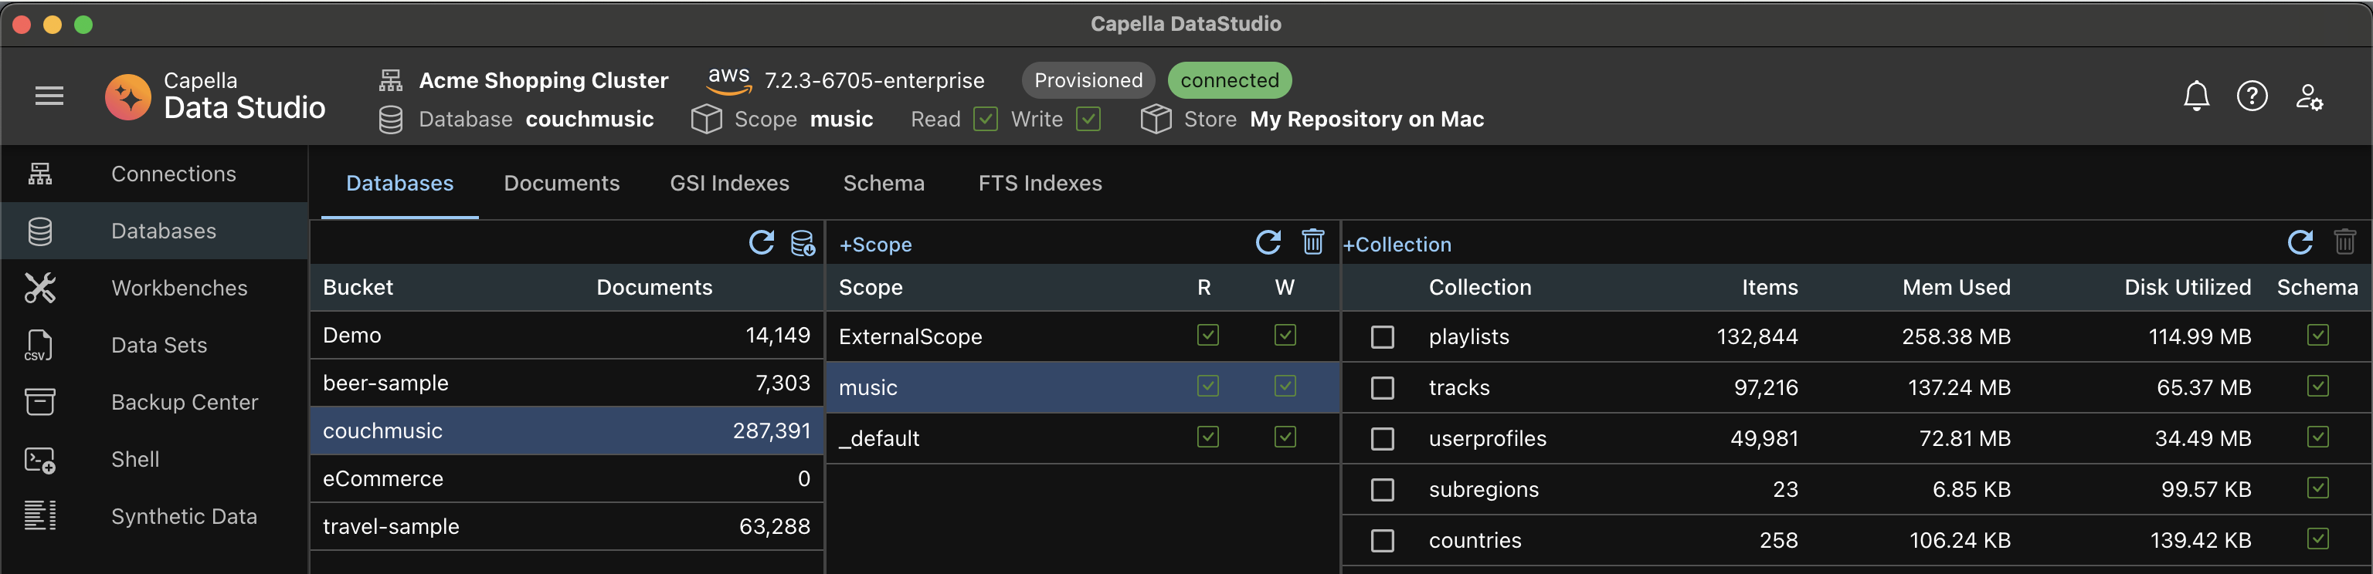Open the help question mark icon

(x=2252, y=96)
